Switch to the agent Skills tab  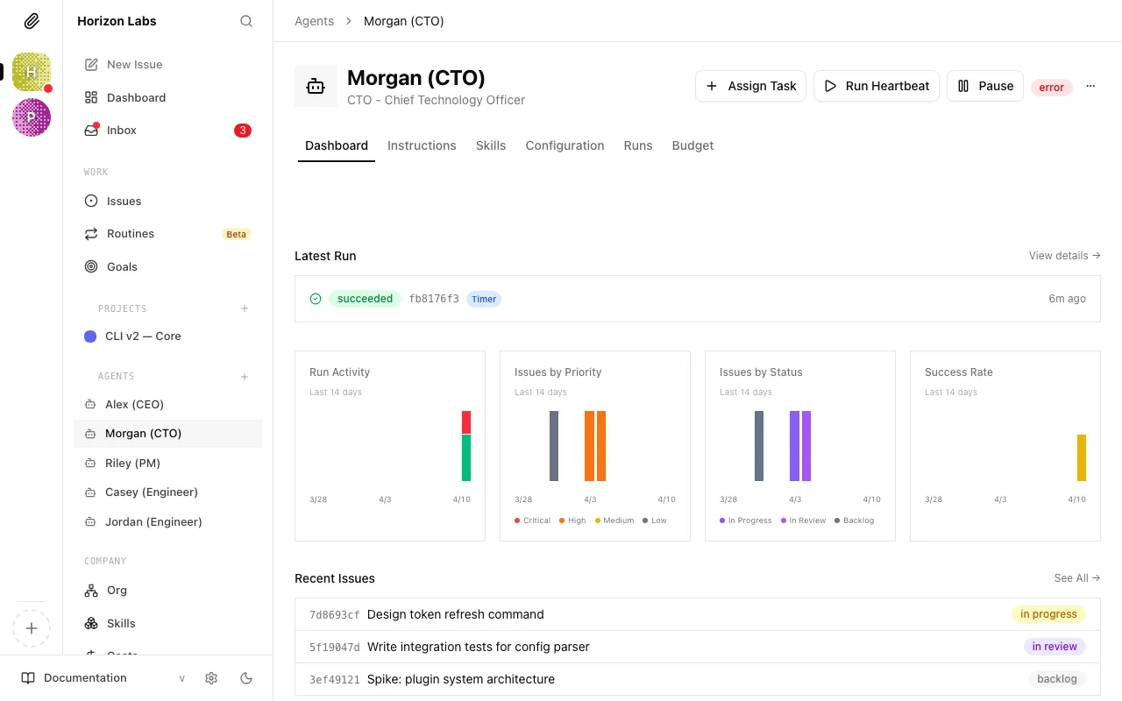(x=491, y=145)
